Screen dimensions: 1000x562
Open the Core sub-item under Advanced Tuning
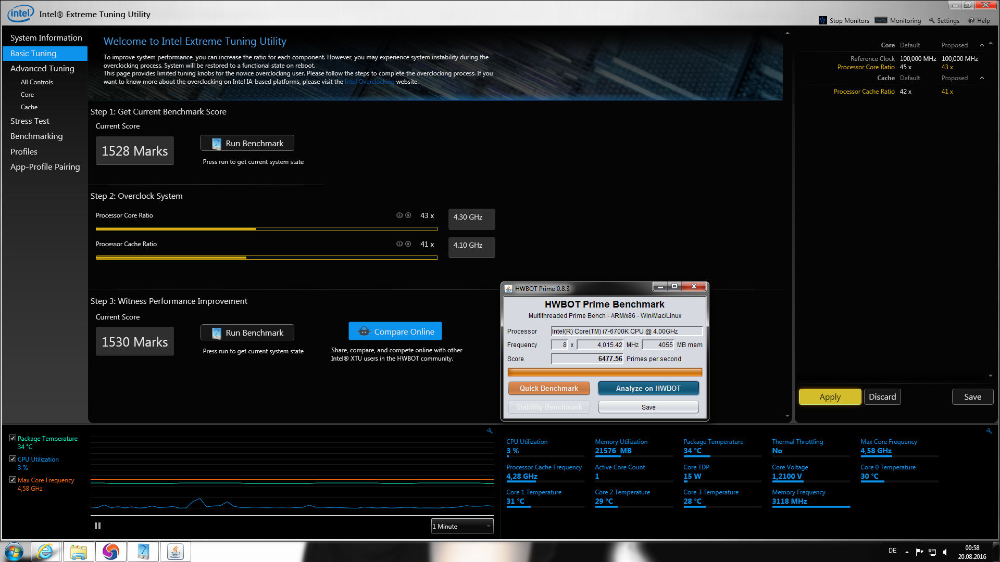pyautogui.click(x=27, y=95)
